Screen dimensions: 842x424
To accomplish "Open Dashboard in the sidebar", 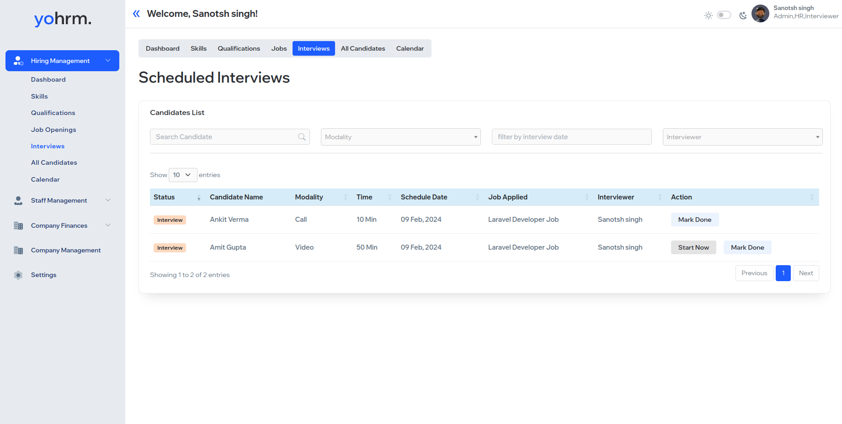I will click(48, 79).
